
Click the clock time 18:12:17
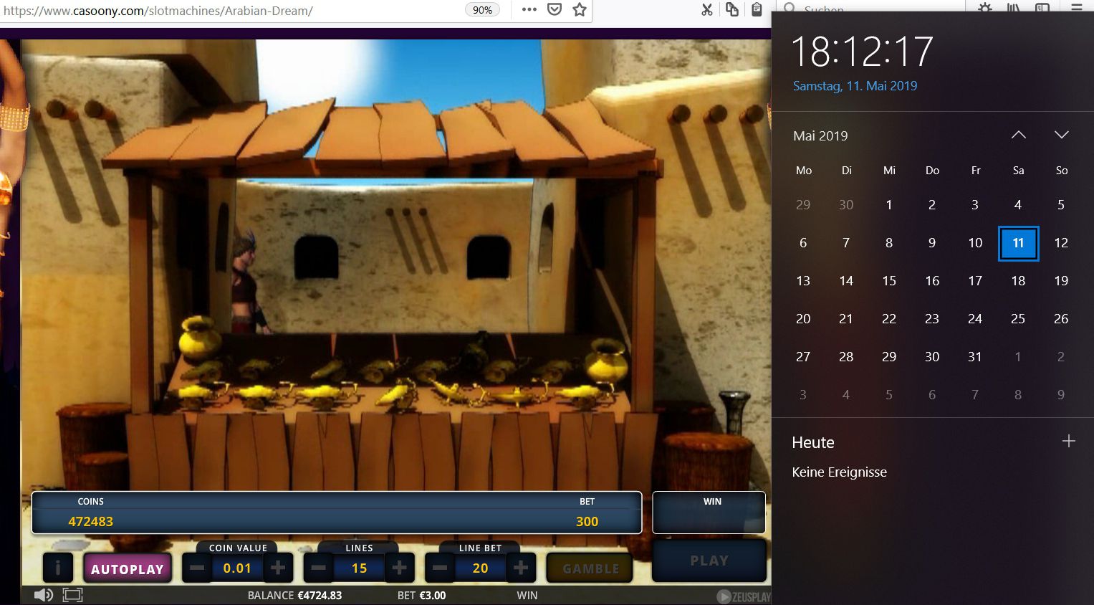point(862,52)
